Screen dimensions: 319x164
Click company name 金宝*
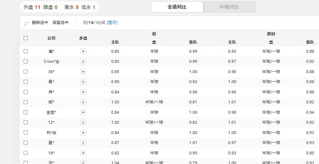[x=51, y=112]
